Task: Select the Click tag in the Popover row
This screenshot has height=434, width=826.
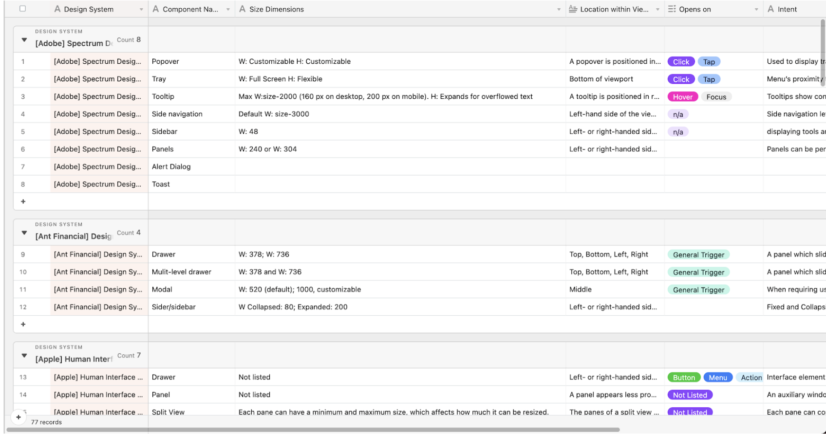Action: coord(681,62)
